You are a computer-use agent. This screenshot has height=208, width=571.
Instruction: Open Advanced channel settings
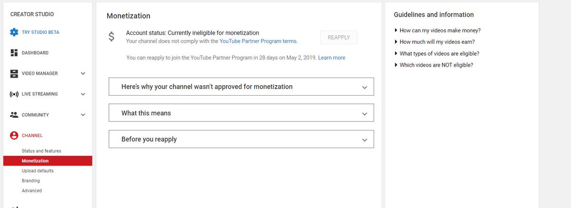tap(32, 191)
